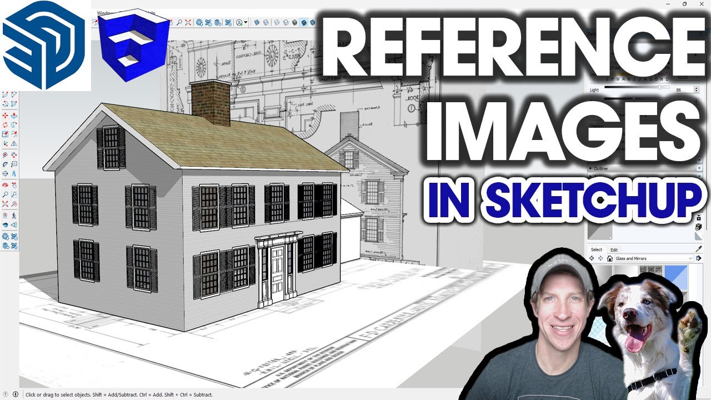Viewport: 711px width, 400px height.
Task: Toggle Back Edges style
Action: pyautogui.click(x=266, y=22)
